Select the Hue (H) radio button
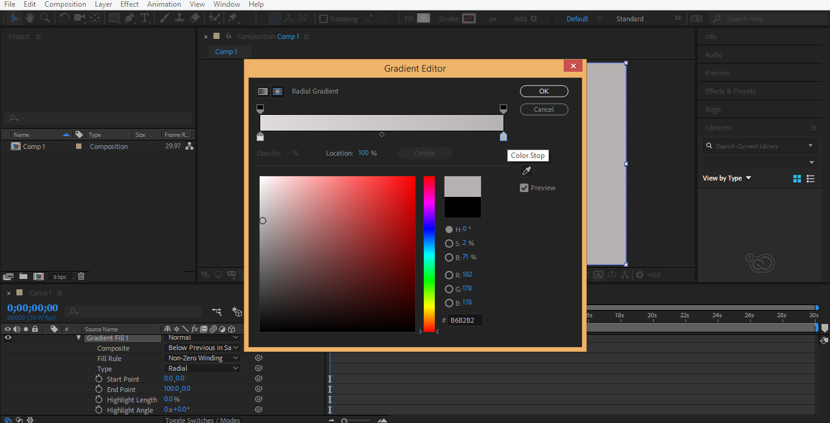Image resolution: width=830 pixels, height=423 pixels. click(x=449, y=230)
